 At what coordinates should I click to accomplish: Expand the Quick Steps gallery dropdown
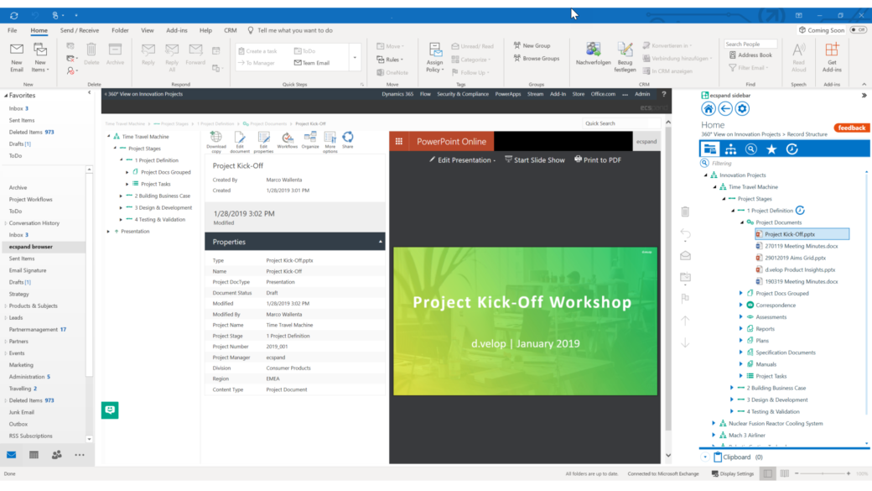355,57
